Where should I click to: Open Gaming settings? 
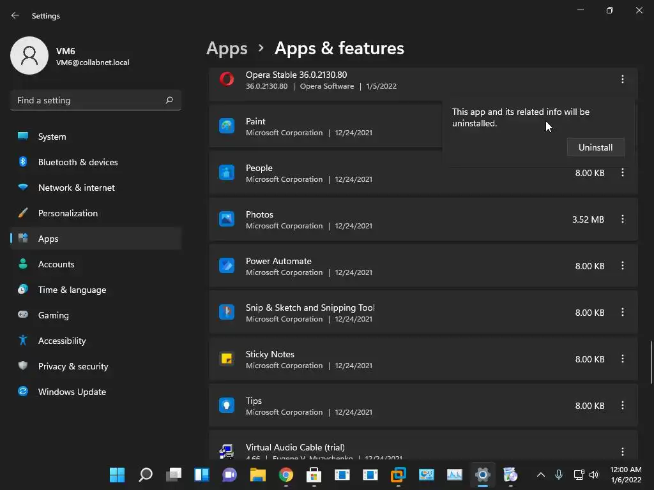coord(96,315)
